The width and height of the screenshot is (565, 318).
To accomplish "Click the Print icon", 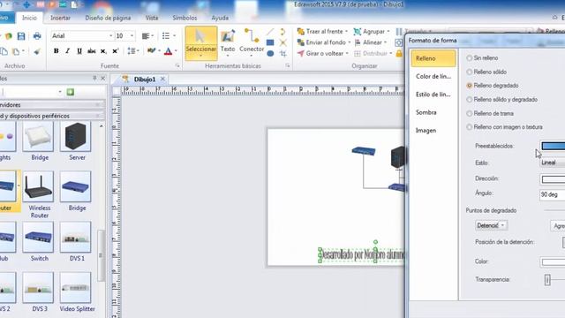I will pyautogui.click(x=37, y=36).
